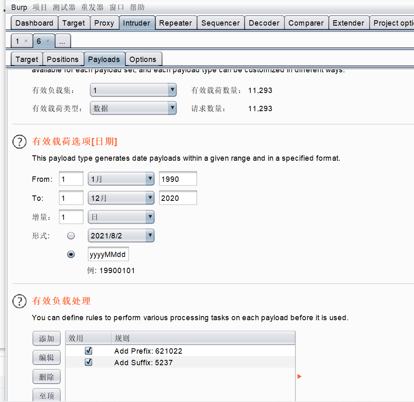The height and width of the screenshot is (402, 414).
Task: Switch to the main Target tab
Action: coord(74,23)
